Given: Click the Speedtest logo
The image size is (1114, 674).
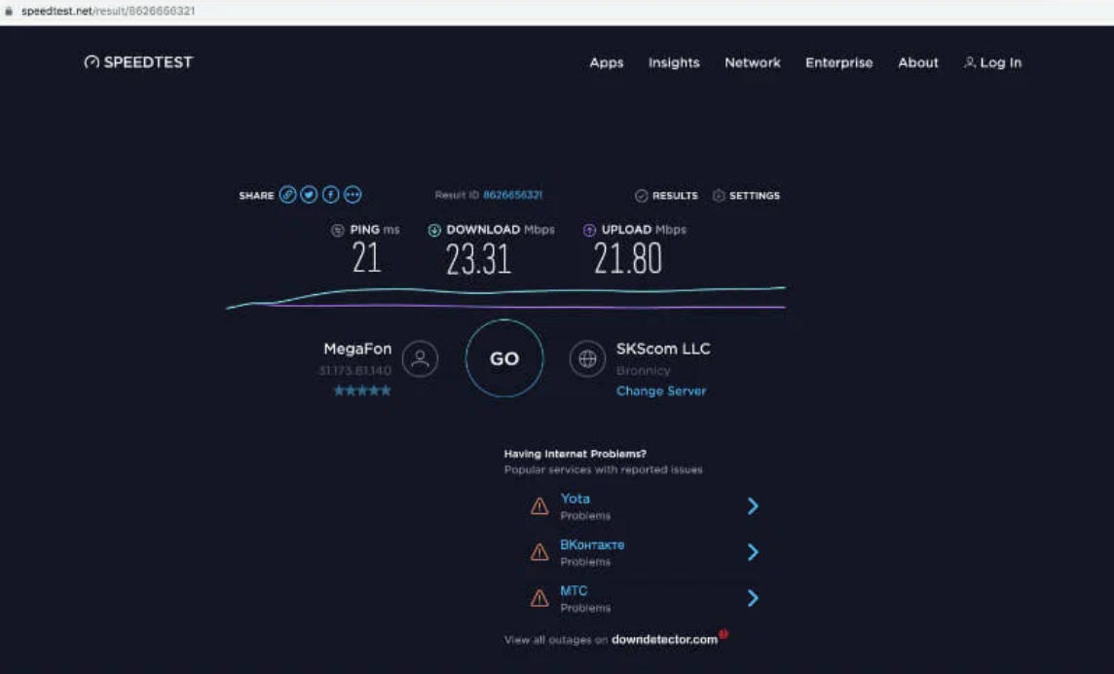Looking at the screenshot, I should click(x=138, y=62).
